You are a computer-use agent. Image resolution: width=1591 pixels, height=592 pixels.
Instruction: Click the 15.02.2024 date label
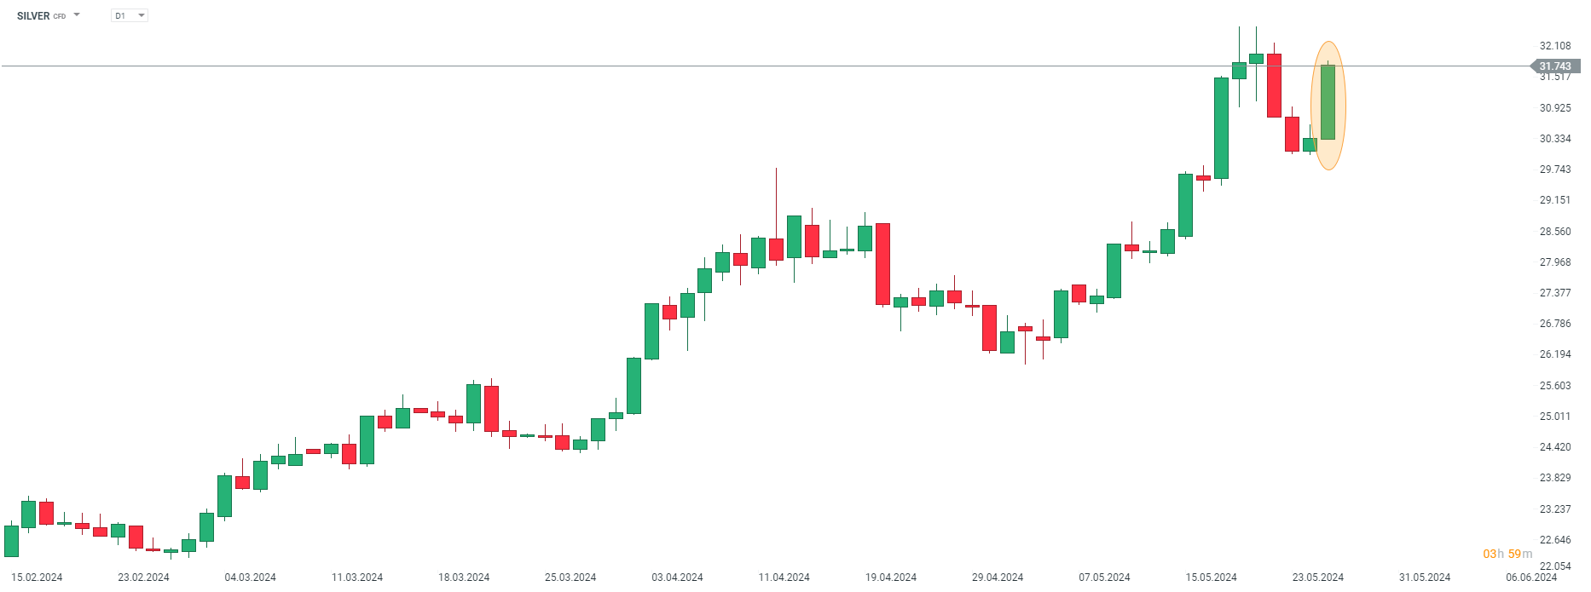coord(37,578)
